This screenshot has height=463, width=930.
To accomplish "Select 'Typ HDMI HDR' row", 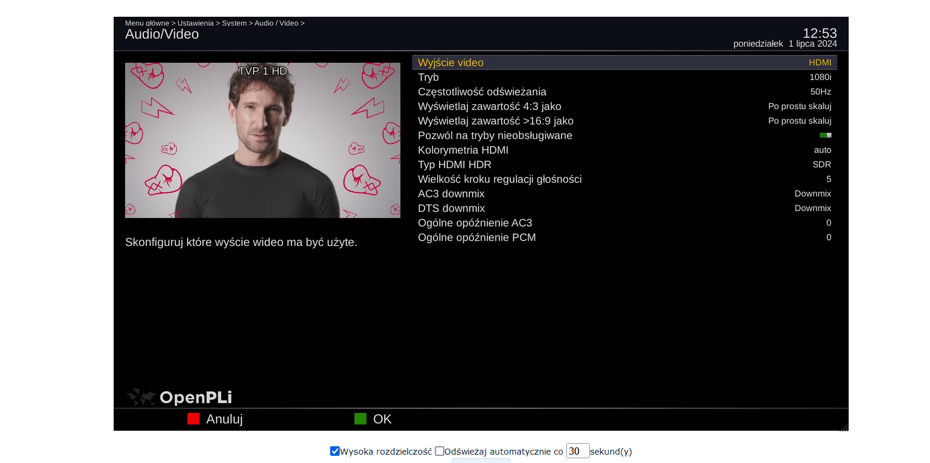I will click(x=624, y=165).
